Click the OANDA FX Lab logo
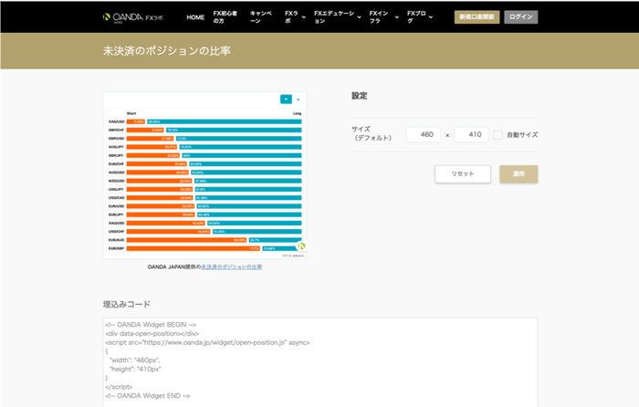Viewport: 639px width, 407px height. pyautogui.click(x=133, y=17)
